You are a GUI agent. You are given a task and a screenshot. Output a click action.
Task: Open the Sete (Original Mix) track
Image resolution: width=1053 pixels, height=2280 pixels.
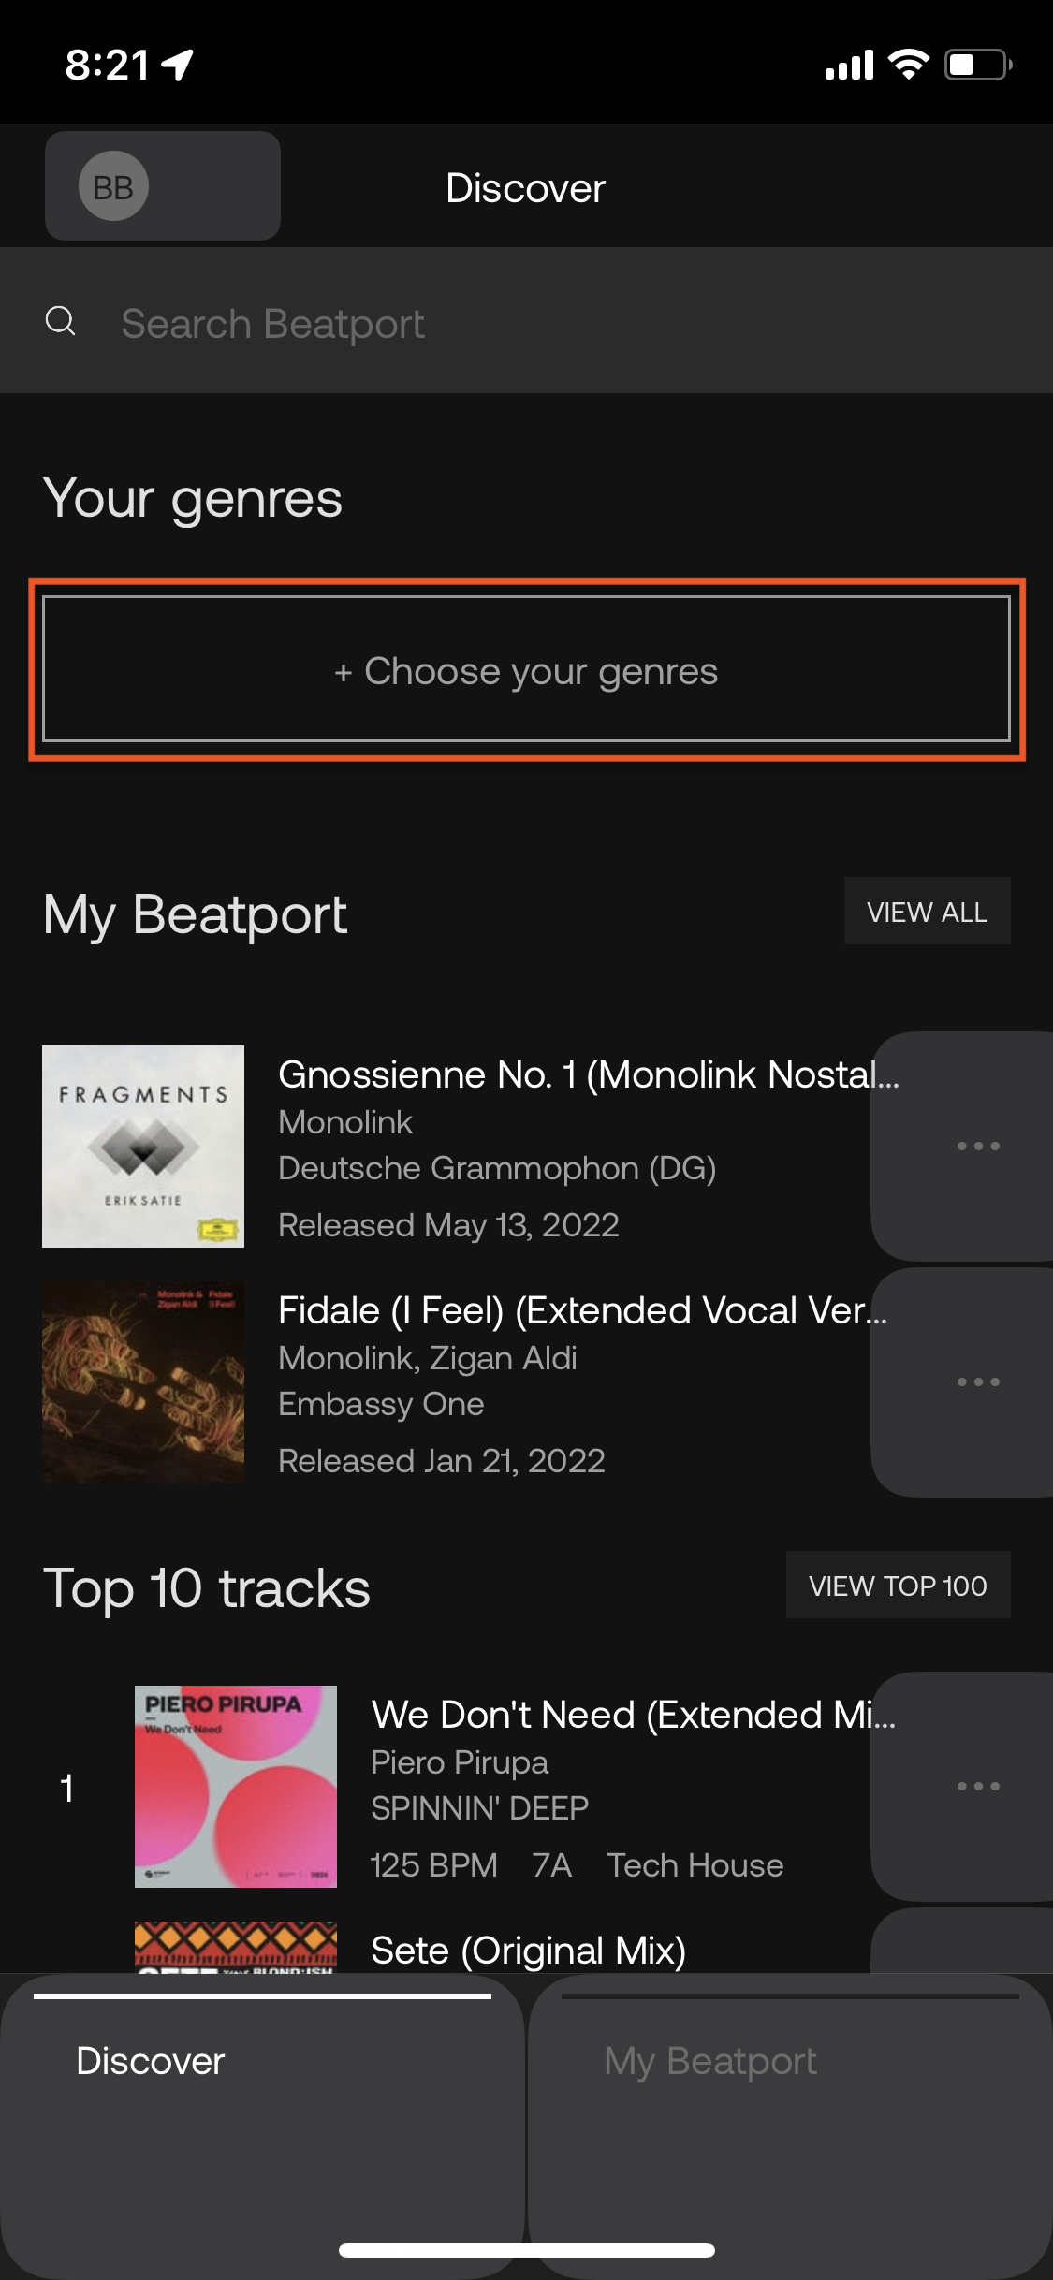(x=529, y=1951)
